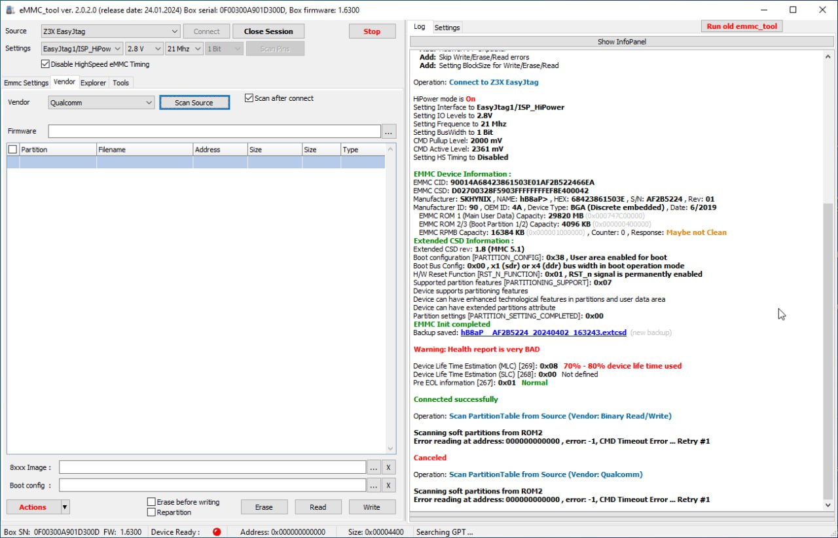
Task: Click the Filename column header
Action: 144,149
